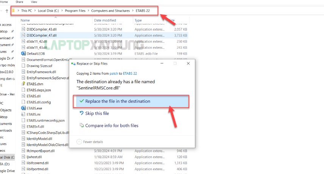
Task: Minimize the Replace or Skip Files dialog
Action: coord(162,63)
